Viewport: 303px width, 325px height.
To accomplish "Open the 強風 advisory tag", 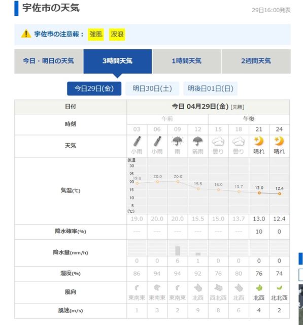I will click(x=96, y=34).
